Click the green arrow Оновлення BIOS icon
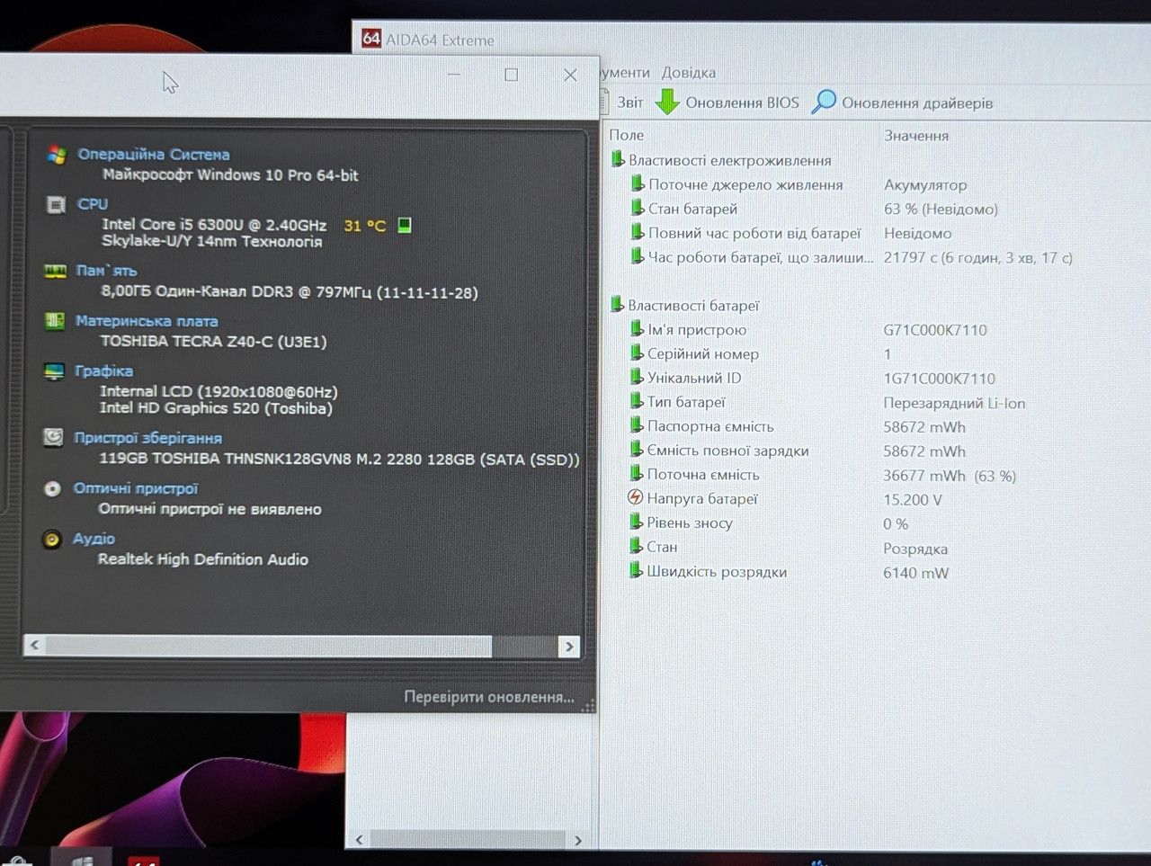The image size is (1151, 866). point(667,102)
